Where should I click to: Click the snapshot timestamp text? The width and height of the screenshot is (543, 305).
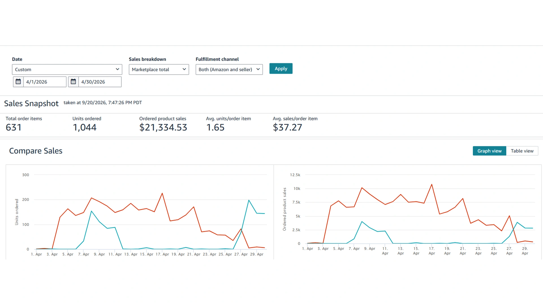coord(103,103)
